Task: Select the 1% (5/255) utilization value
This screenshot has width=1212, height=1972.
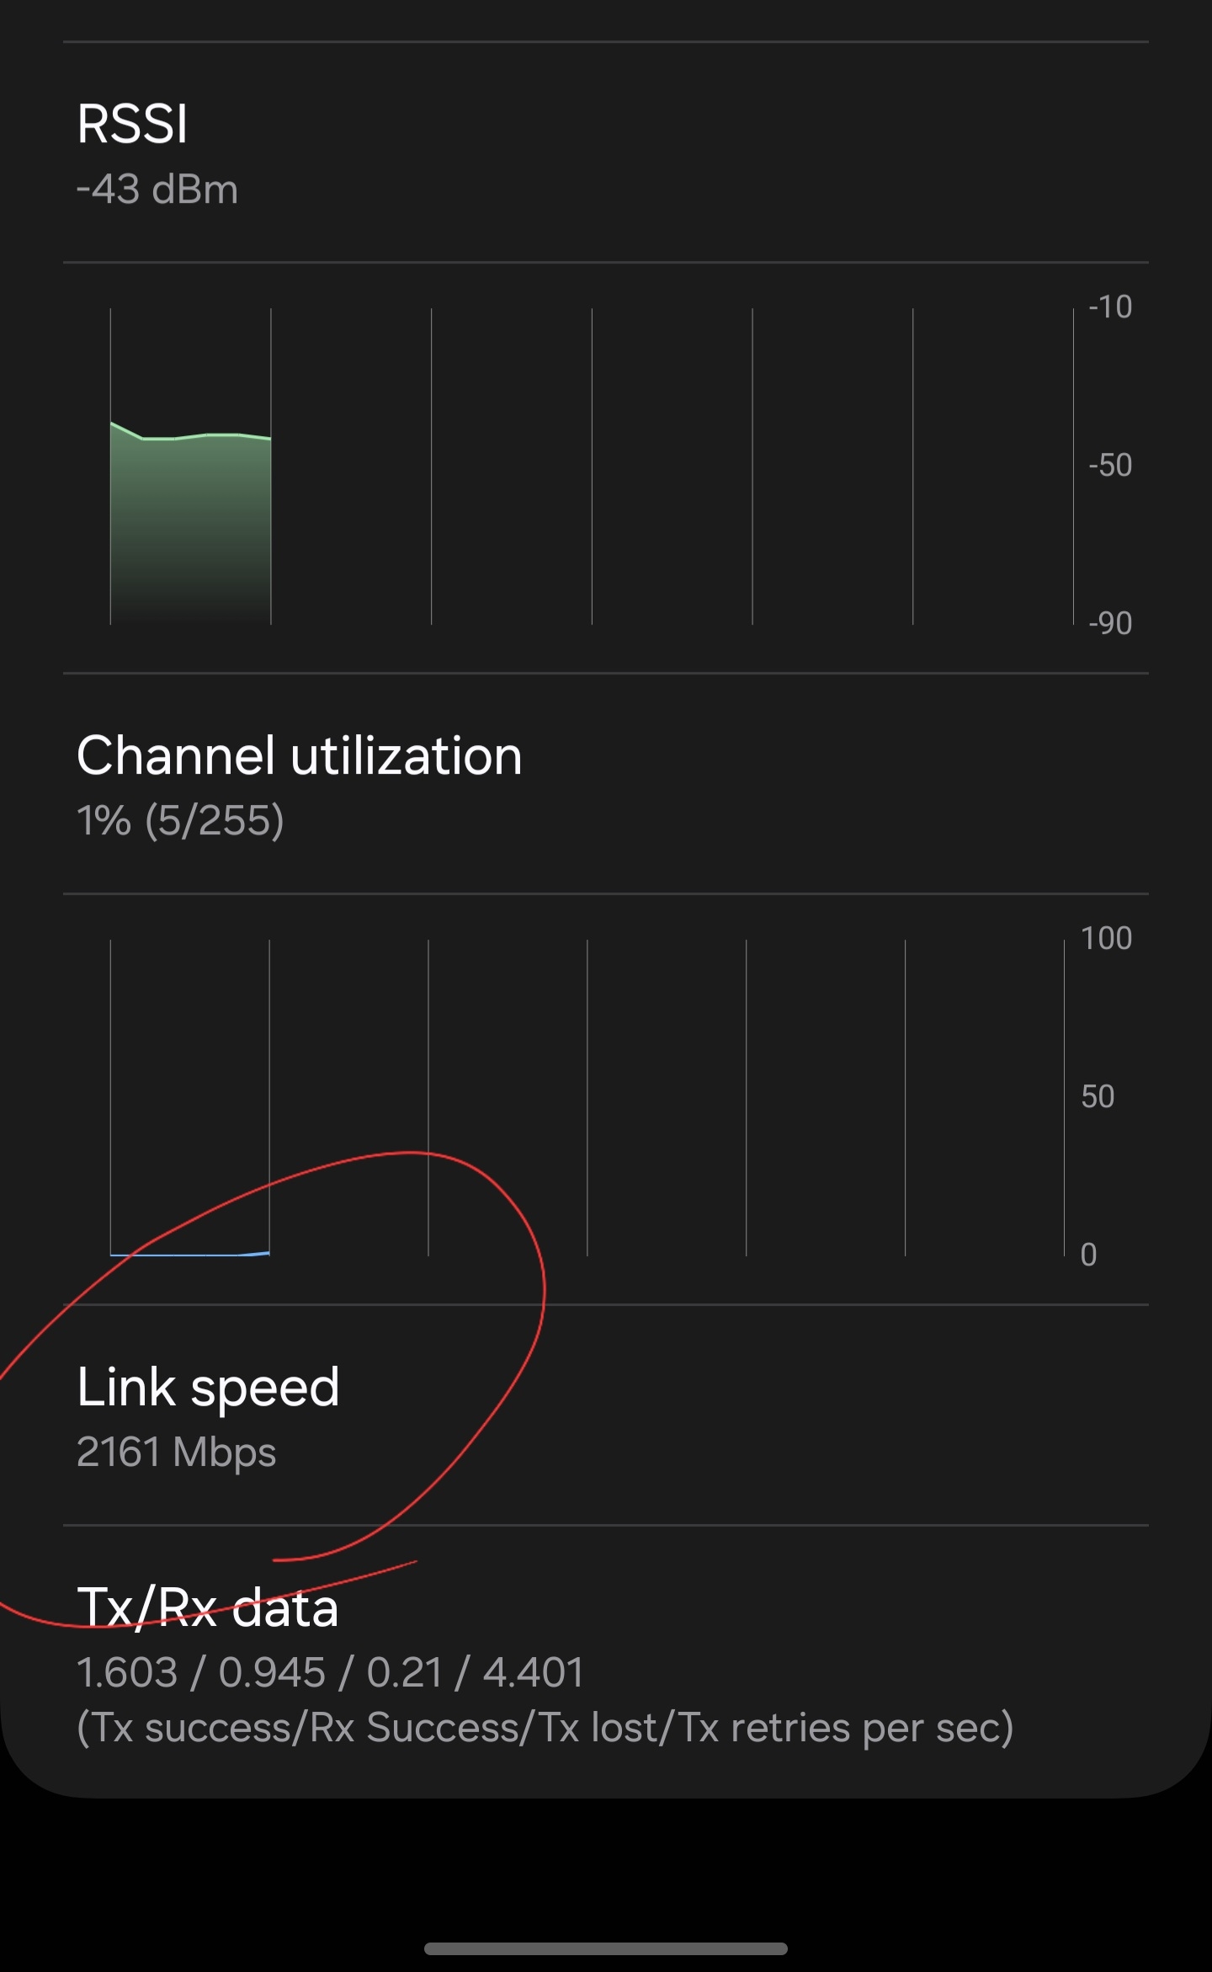Action: (180, 821)
